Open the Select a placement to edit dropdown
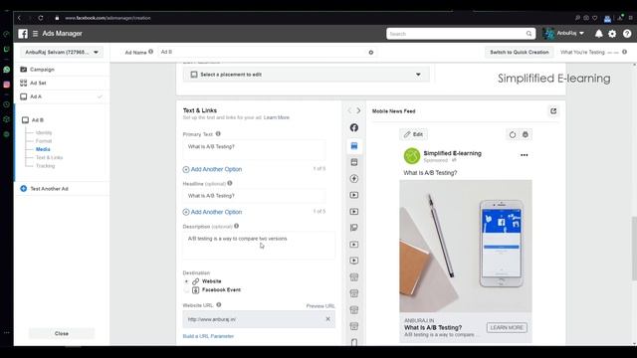This screenshot has height=358, width=637. 306,75
